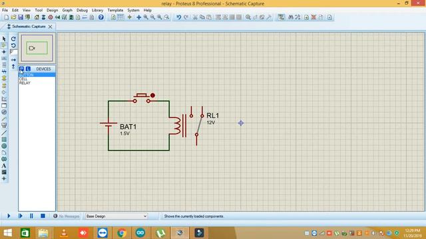Click the overview window thumbnail
The image size is (426, 239).
click(37, 48)
